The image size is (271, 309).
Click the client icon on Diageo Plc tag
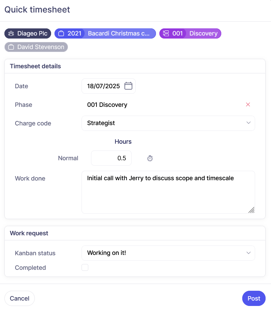pyautogui.click(x=11, y=33)
